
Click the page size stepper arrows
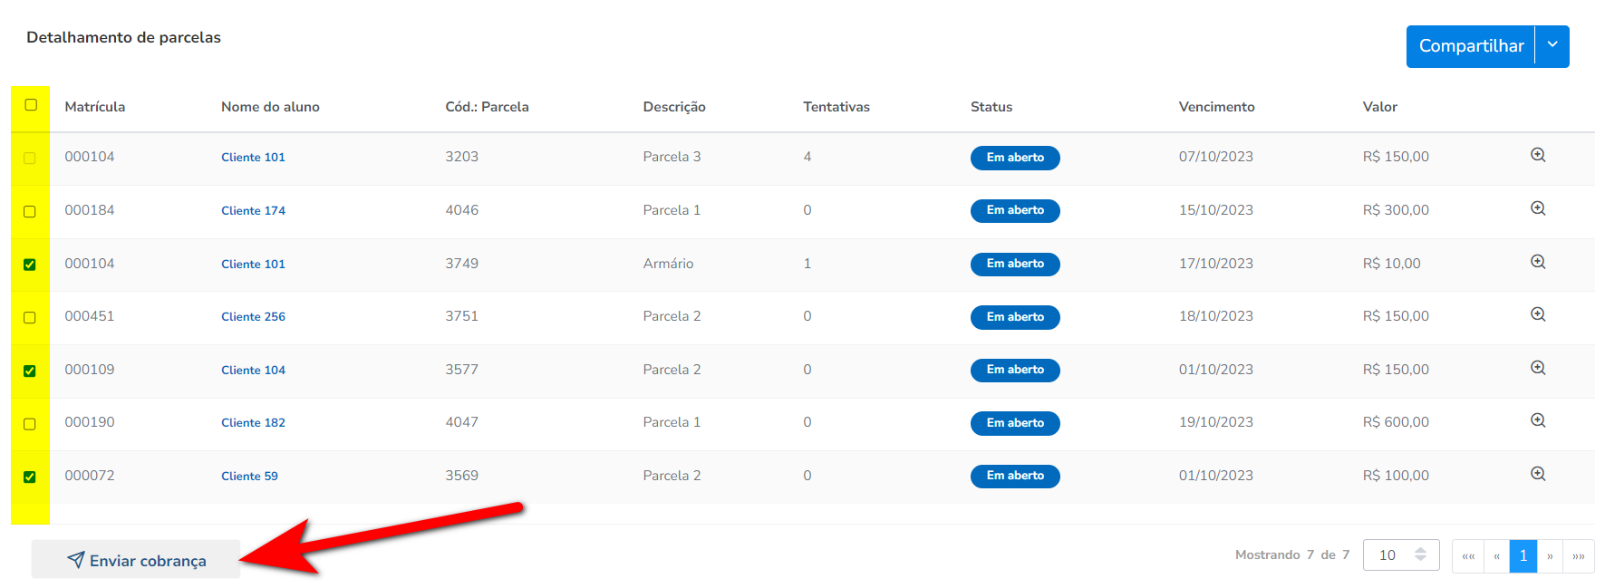click(1420, 554)
